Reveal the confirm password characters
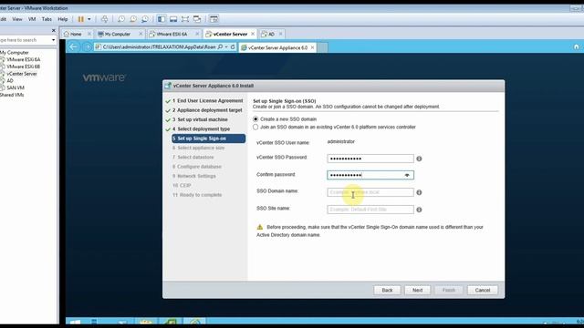The height and width of the screenshot is (328, 584). pos(407,175)
